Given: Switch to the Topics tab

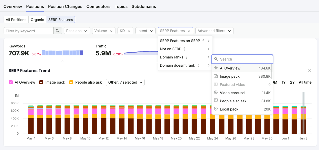Looking at the screenshot, I should pyautogui.click(x=121, y=6).
